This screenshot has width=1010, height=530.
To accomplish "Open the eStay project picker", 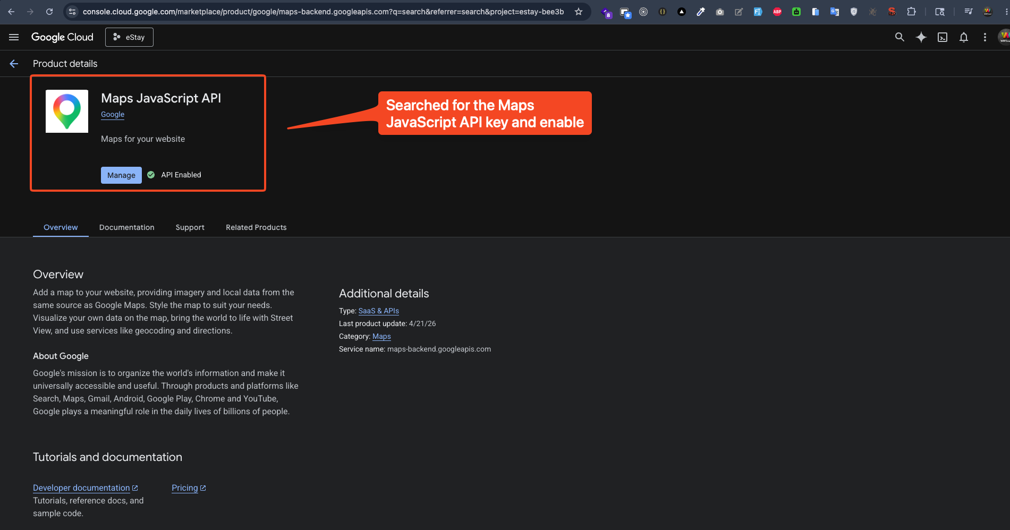I will click(x=129, y=37).
